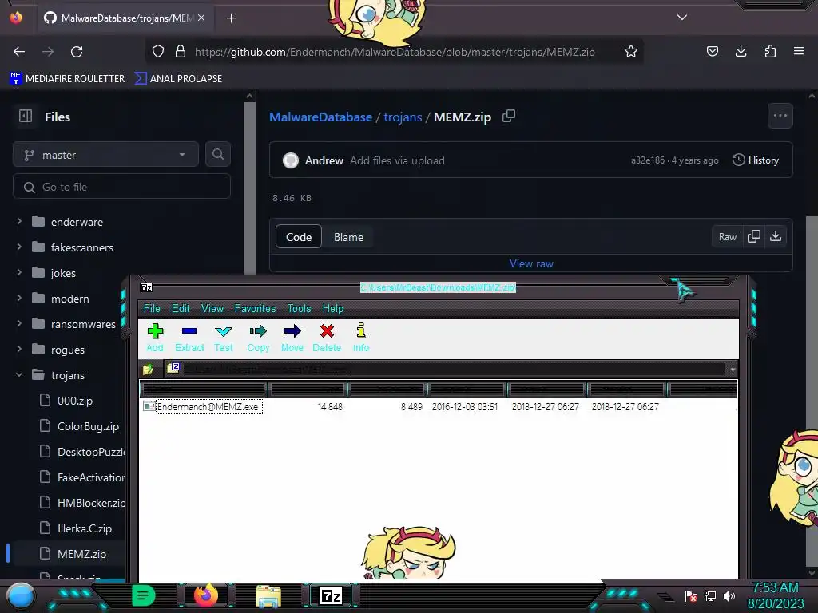The image size is (818, 613).
Task: Open MEDIAFIRE ROULETTER bookmark
Action: pyautogui.click(x=68, y=79)
